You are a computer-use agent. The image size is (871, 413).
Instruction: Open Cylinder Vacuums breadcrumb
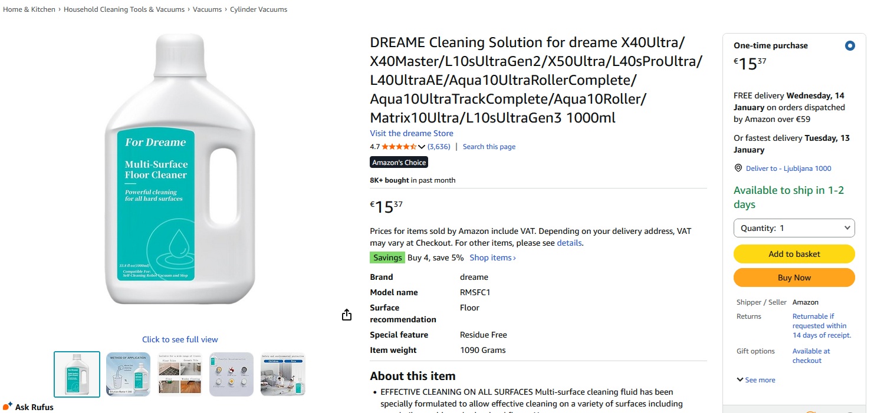[x=258, y=9]
